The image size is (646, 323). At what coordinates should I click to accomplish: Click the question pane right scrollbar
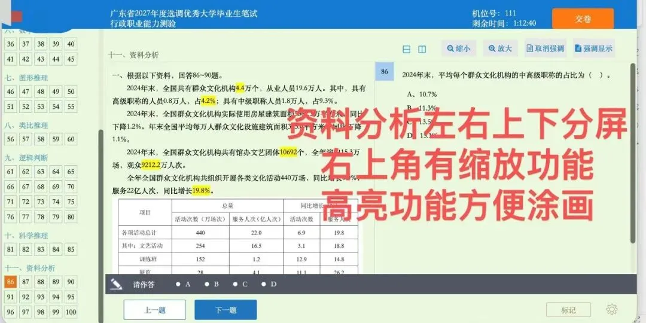tap(633, 153)
